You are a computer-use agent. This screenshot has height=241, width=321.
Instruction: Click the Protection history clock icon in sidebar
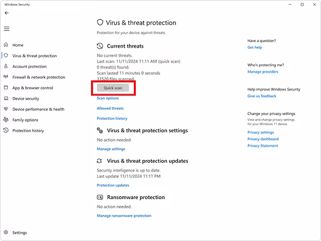tap(6, 130)
